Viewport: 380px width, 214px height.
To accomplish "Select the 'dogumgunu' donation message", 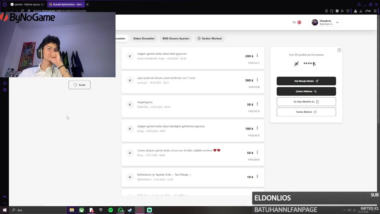I will (x=145, y=102).
